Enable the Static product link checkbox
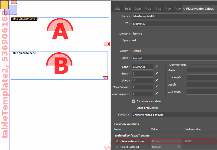 [x=133, y=108]
